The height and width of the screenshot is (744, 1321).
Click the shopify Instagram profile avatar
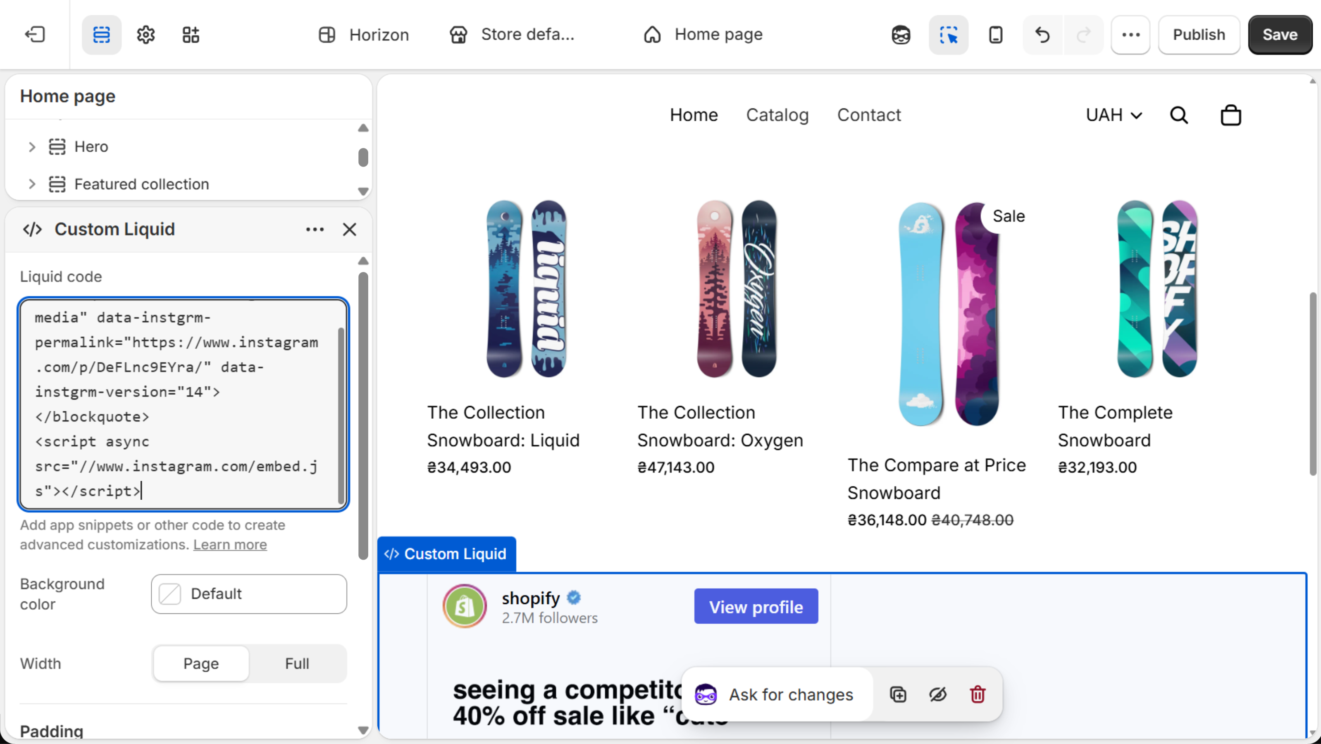[465, 607]
